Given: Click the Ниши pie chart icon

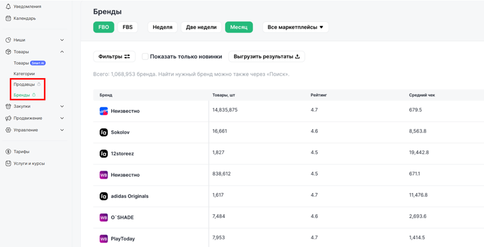Looking at the screenshot, I should [x=8, y=40].
